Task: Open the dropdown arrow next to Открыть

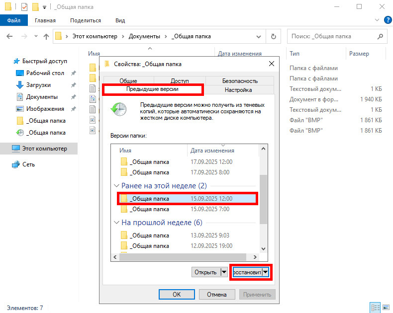Action: coord(223,272)
